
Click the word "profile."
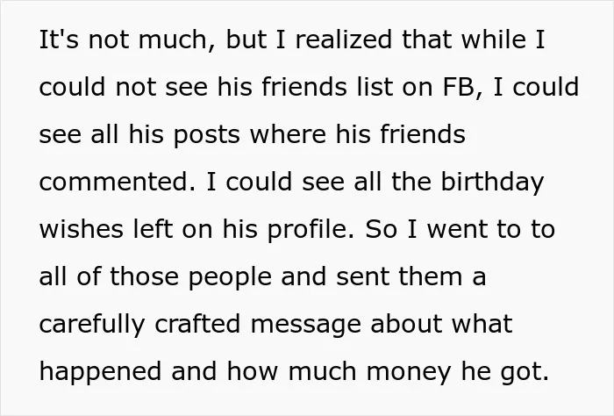pyautogui.click(x=311, y=230)
